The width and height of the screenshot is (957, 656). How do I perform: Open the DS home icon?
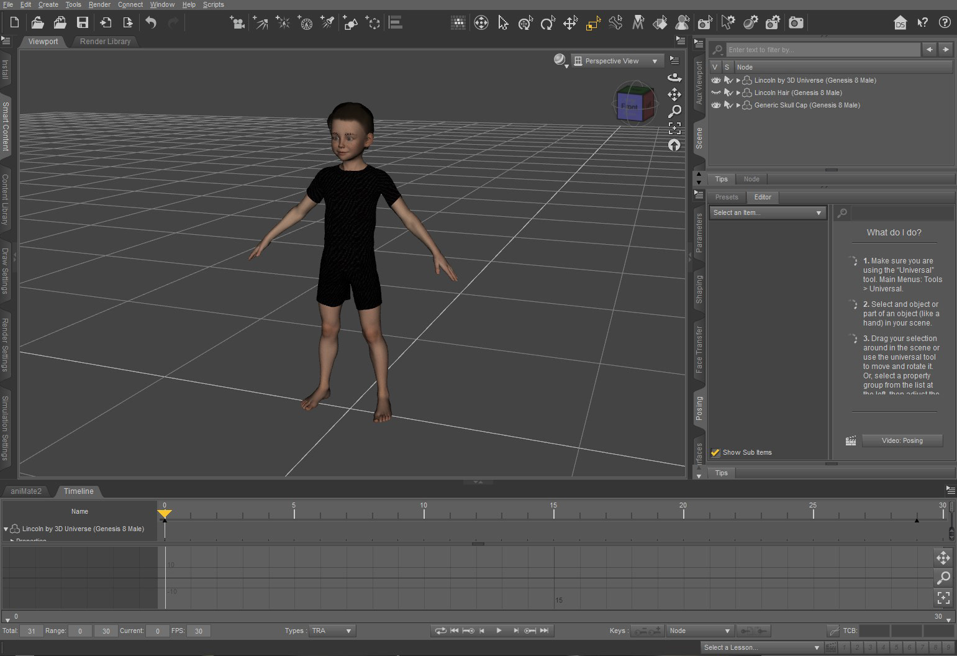900,24
